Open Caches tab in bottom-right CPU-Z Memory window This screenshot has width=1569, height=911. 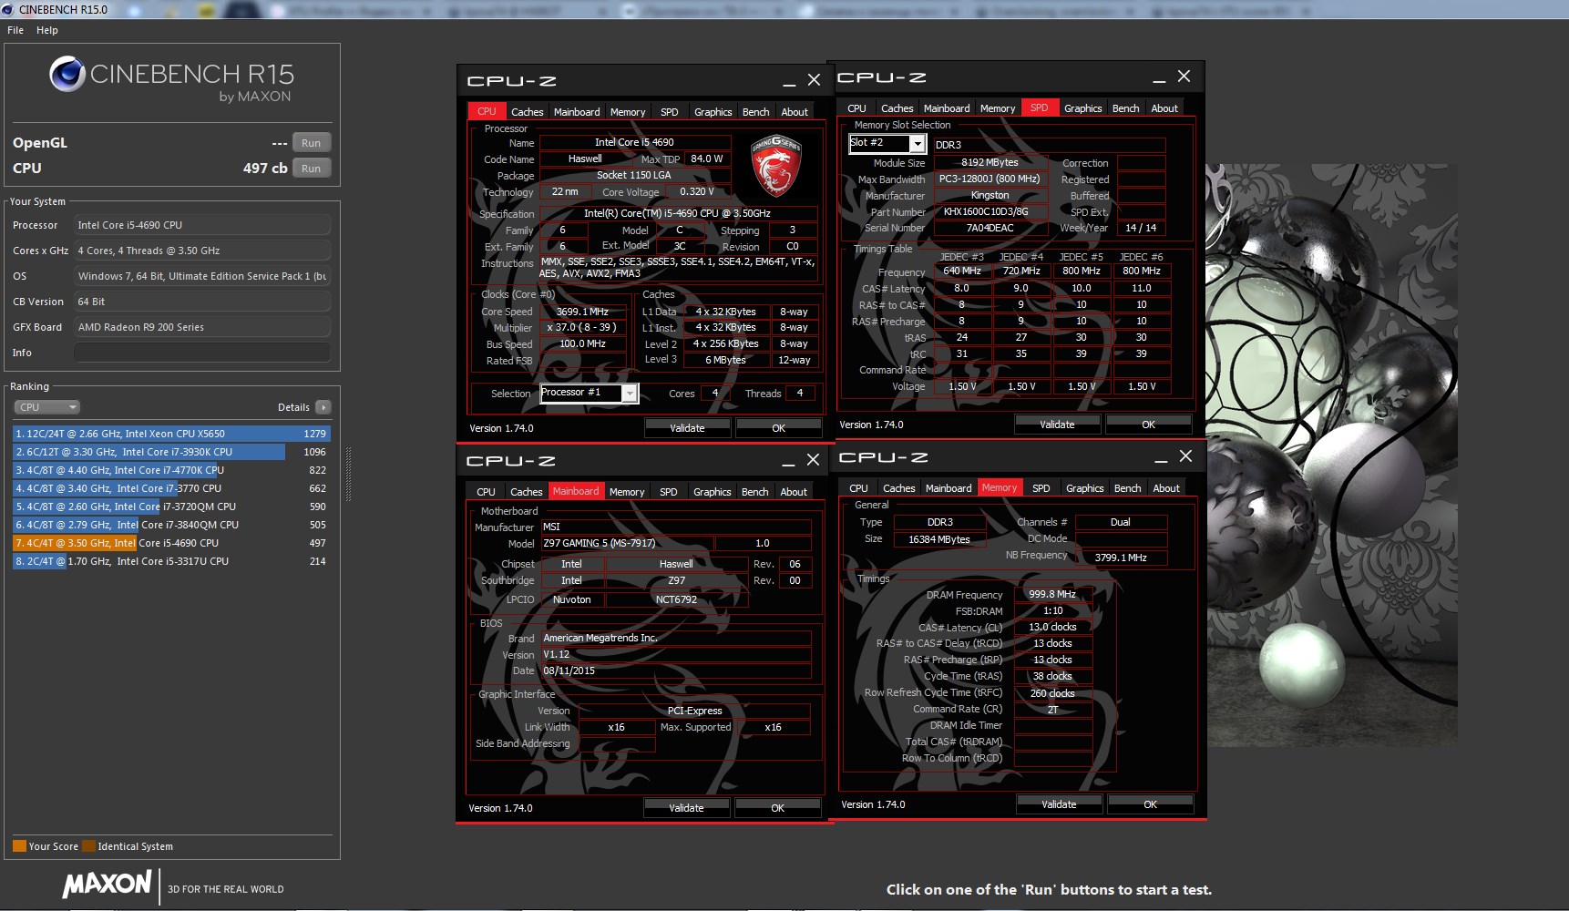pos(898,488)
